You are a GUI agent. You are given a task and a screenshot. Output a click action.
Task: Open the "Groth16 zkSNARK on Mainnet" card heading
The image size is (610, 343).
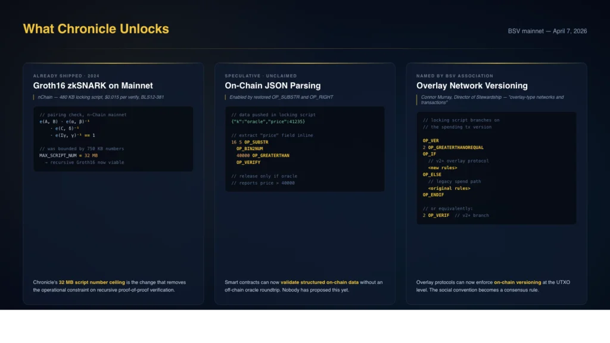point(93,86)
